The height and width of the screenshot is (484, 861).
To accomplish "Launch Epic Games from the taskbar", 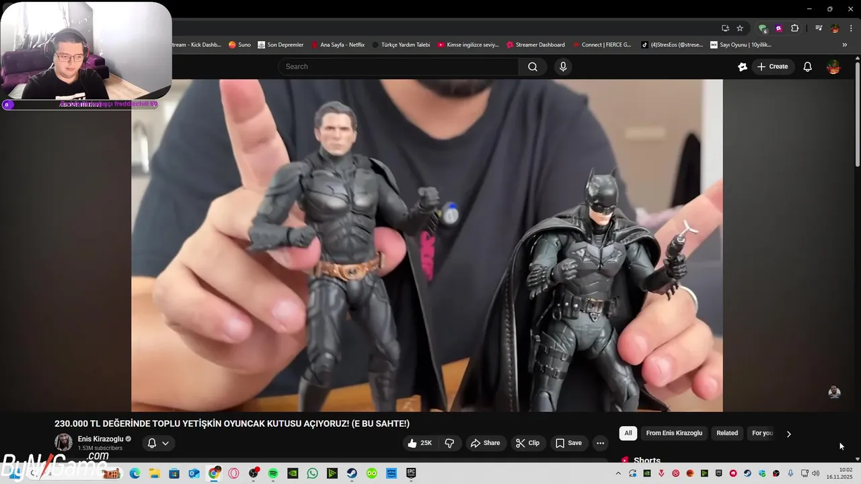I will coord(411,473).
